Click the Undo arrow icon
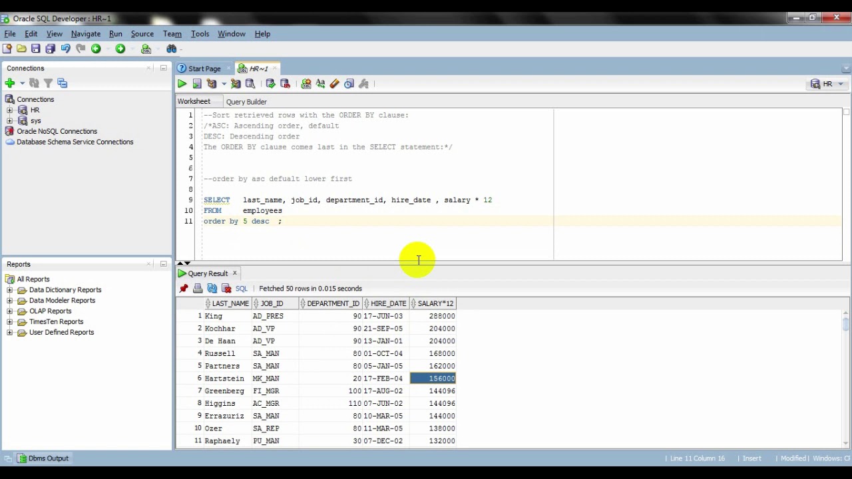The height and width of the screenshot is (479, 852). point(65,49)
